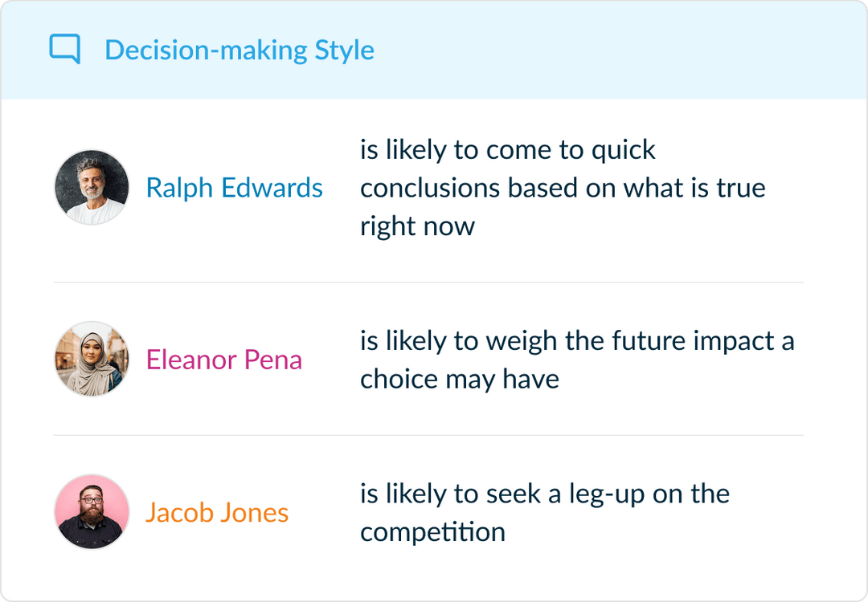868x602 pixels.
Task: Click the Decision-making Style panel title
Action: 240,50
